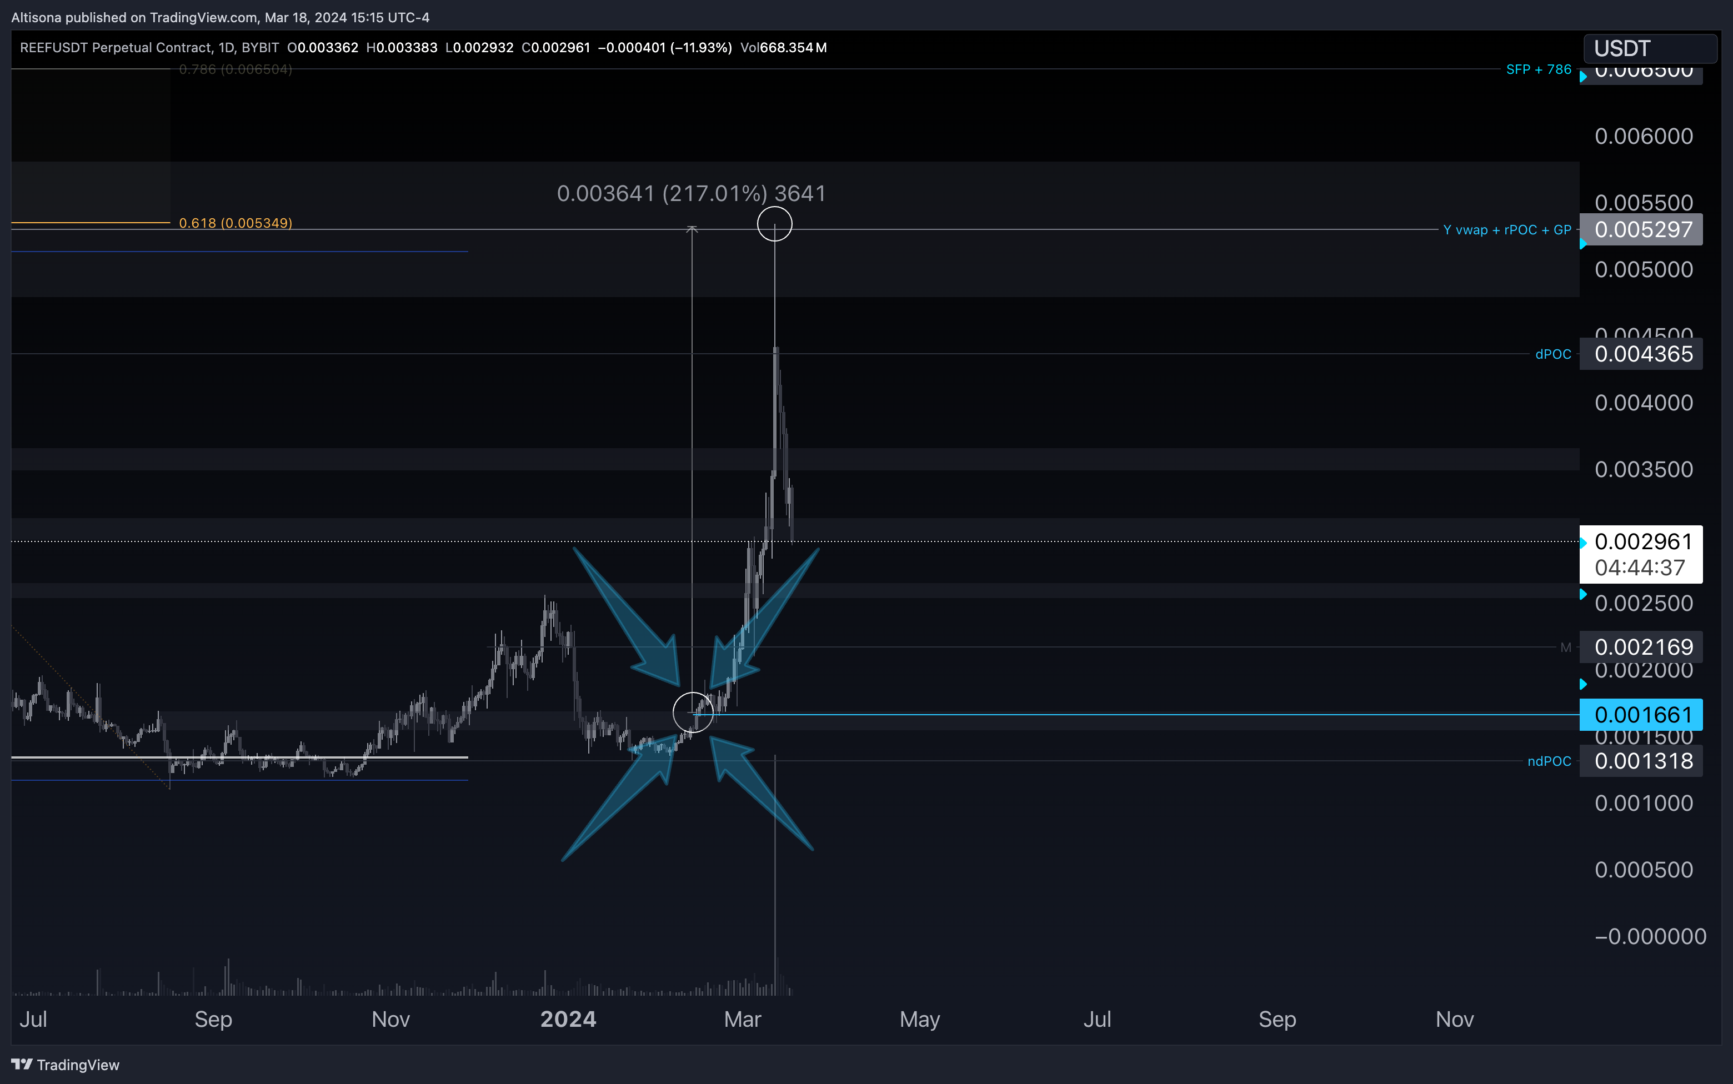Click the first Nov label on time axis
Viewport: 1733px width, 1084px height.
tap(390, 1019)
